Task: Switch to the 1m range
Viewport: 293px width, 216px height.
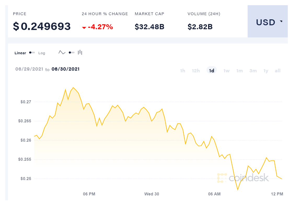Action: point(239,71)
